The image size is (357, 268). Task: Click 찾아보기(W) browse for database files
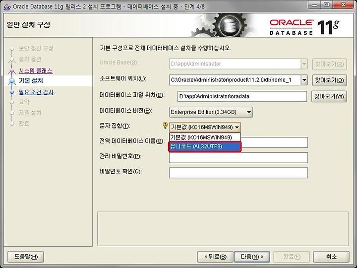point(329,96)
